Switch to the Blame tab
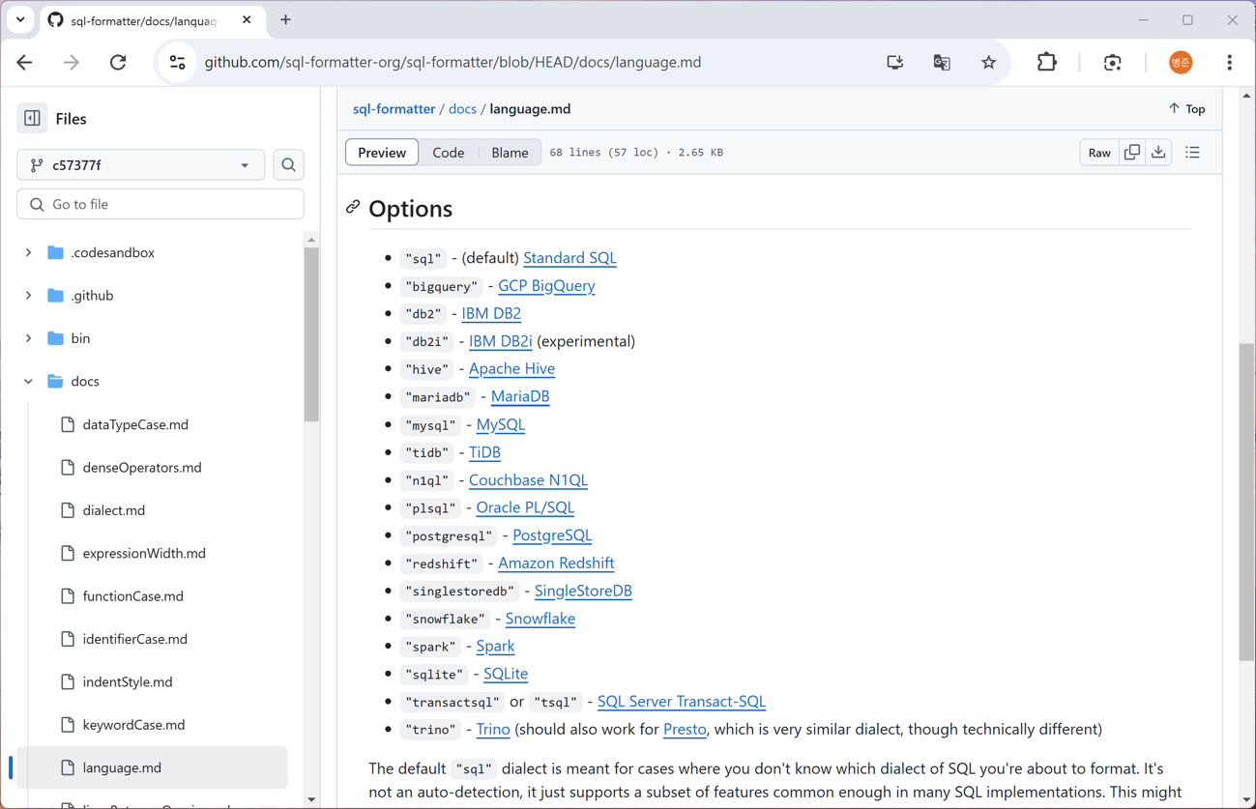1256x809 pixels. [x=510, y=153]
